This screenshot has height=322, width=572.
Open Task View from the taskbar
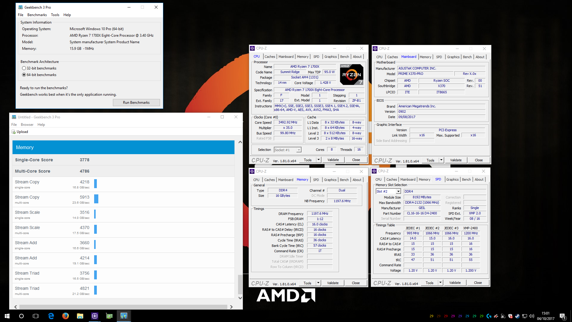click(x=36, y=316)
